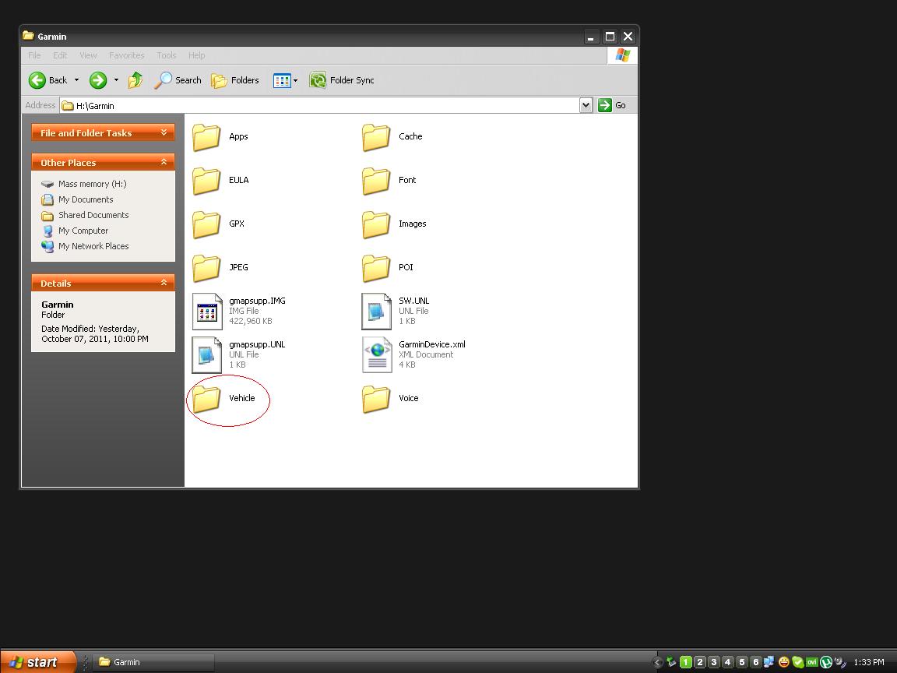Open the File menu

point(34,55)
